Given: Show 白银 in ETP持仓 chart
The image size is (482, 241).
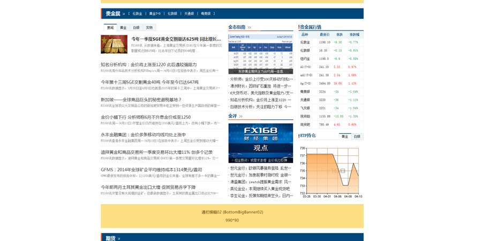Looking at the screenshot, I should pyautogui.click(x=357, y=137).
